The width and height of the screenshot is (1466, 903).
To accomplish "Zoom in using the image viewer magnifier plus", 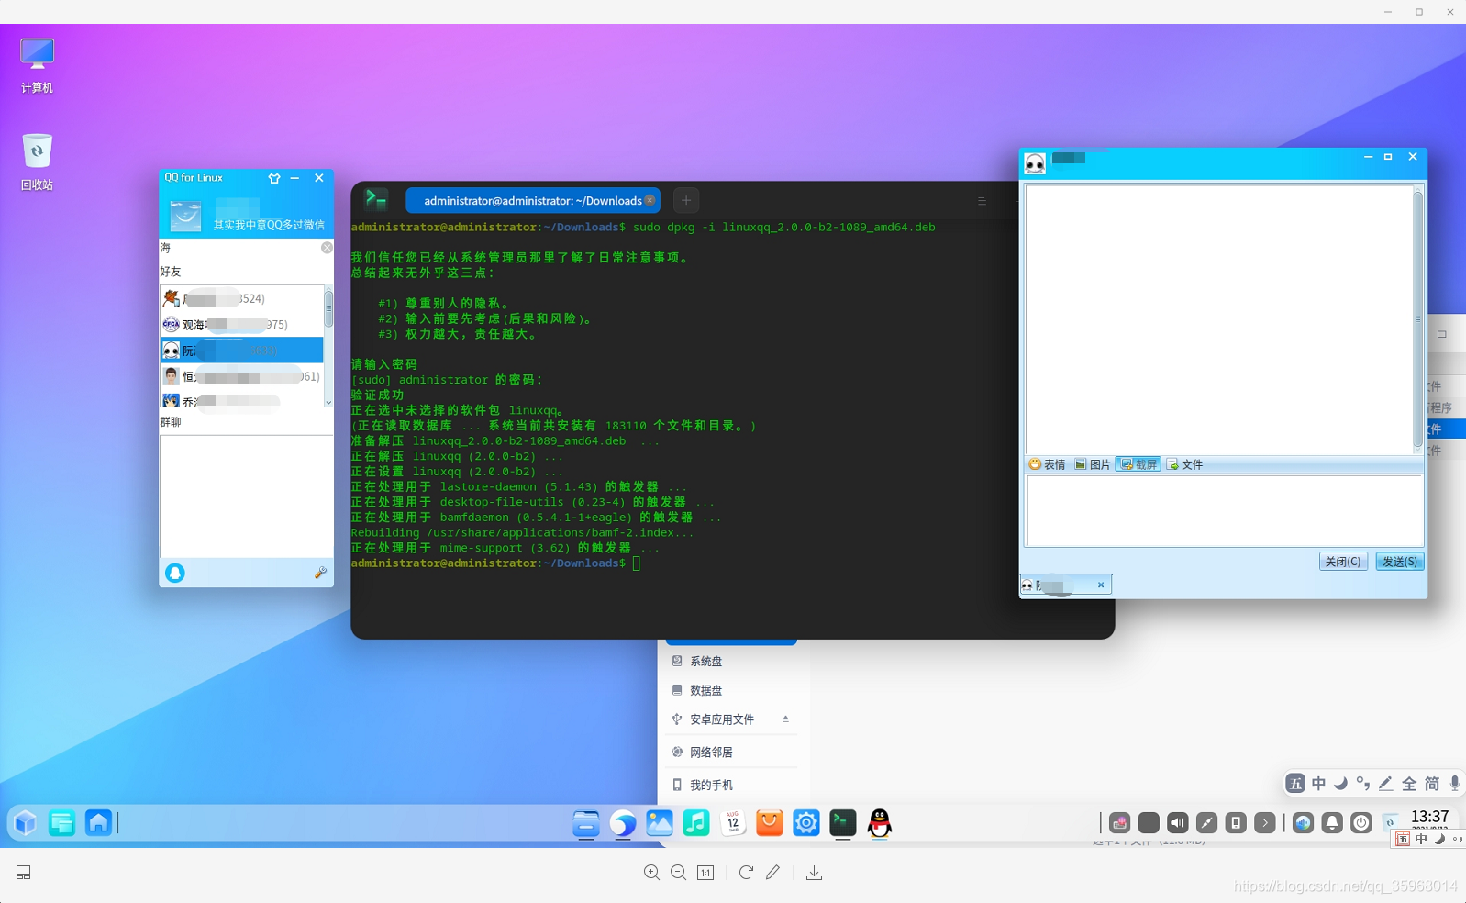I will tap(651, 873).
